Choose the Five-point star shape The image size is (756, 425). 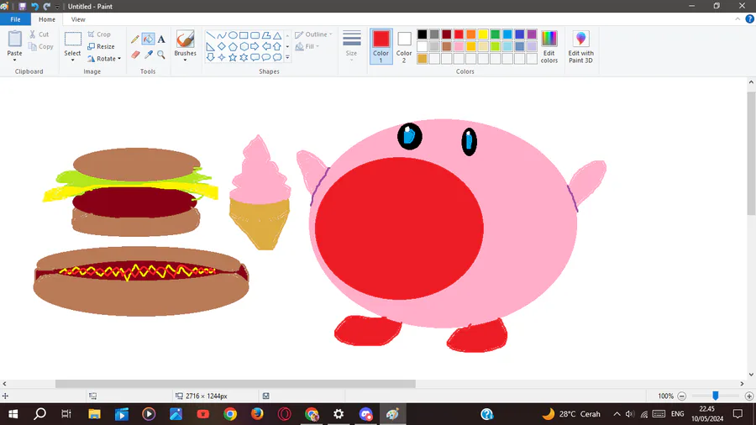tap(233, 57)
